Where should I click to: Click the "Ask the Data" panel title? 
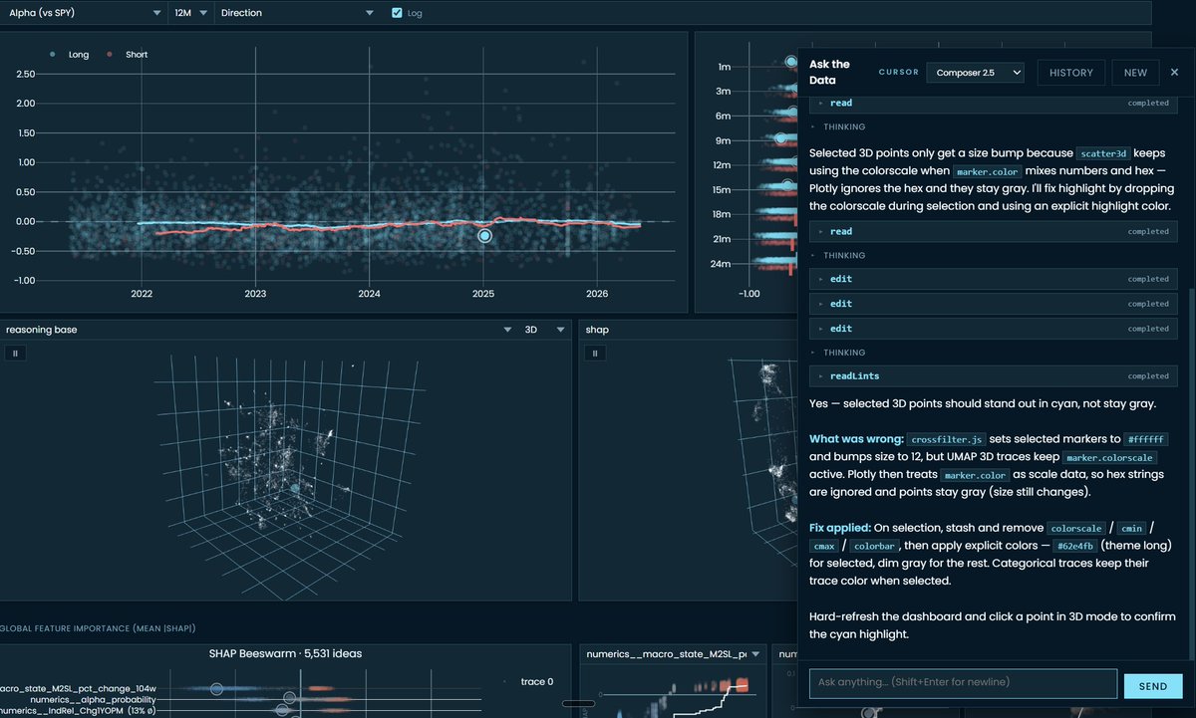[830, 72]
